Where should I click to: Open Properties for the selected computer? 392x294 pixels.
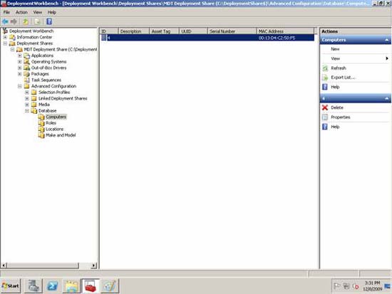[340, 117]
